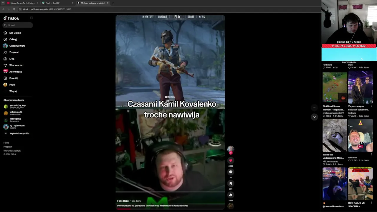
Task: Bookmark the video with the save icon
Action: [231, 183]
